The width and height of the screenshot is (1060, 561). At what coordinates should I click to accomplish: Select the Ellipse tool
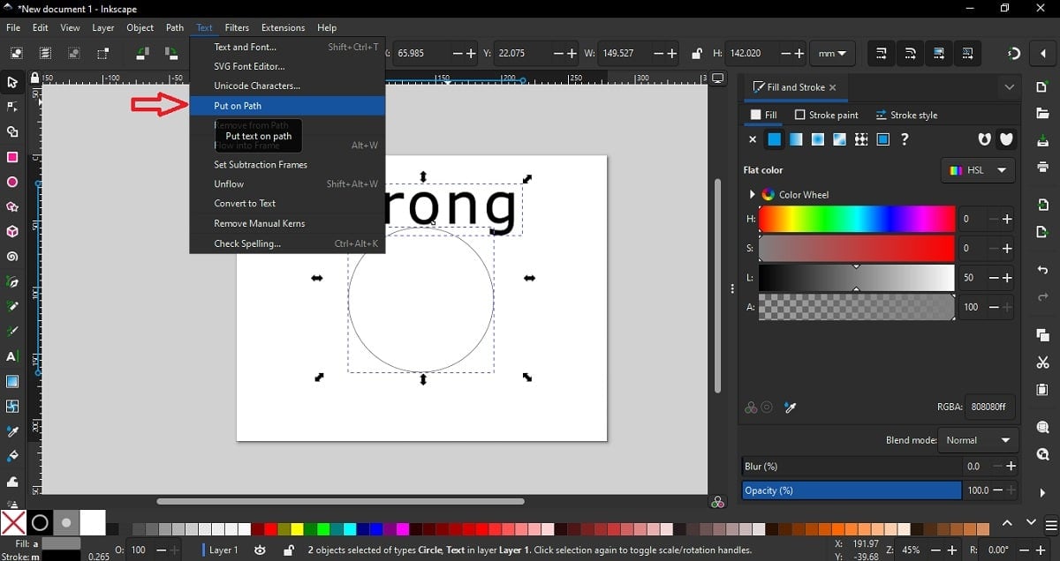(x=12, y=182)
